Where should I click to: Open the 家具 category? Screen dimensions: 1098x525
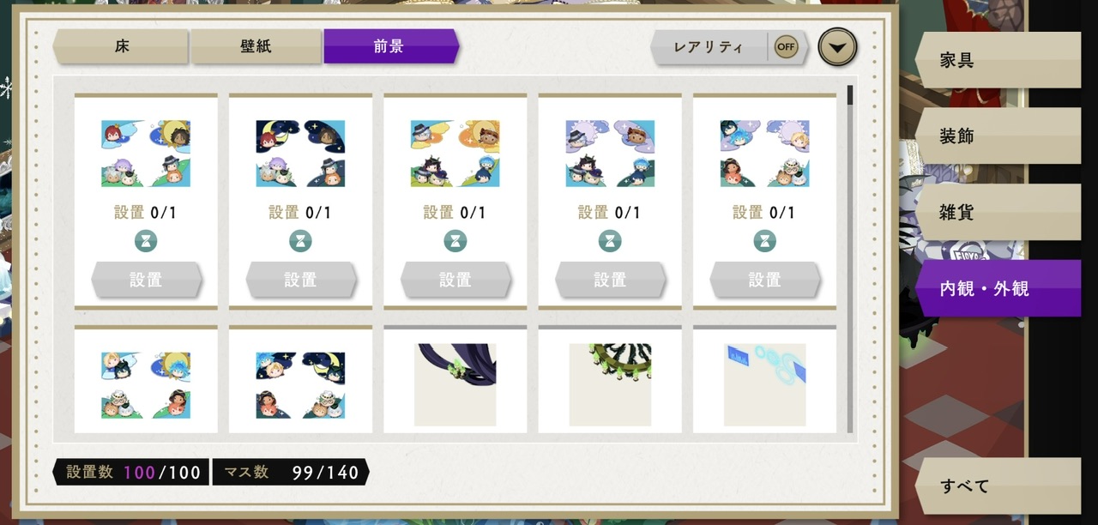(998, 60)
